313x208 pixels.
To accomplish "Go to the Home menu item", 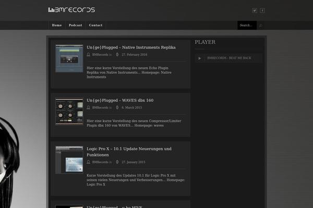I will pyautogui.click(x=57, y=25).
